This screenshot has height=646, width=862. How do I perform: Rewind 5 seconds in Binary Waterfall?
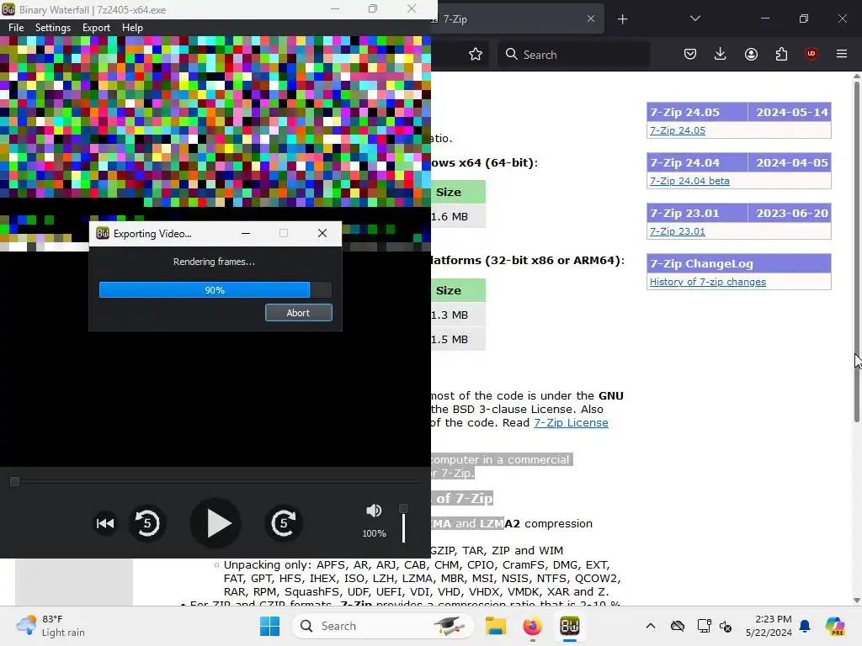(x=146, y=523)
